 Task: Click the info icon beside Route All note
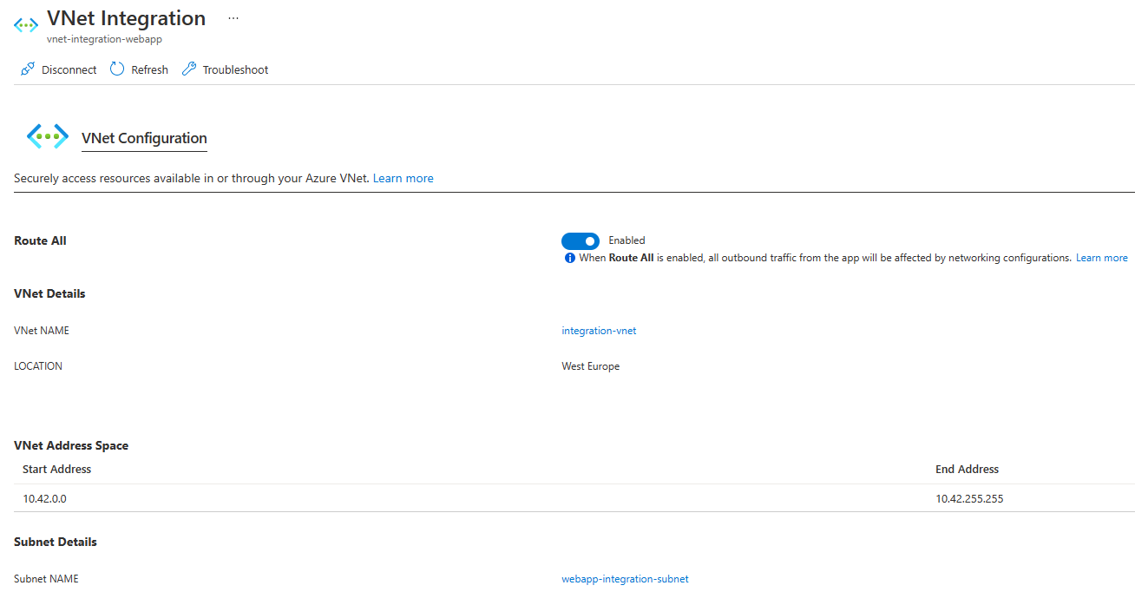[570, 259]
